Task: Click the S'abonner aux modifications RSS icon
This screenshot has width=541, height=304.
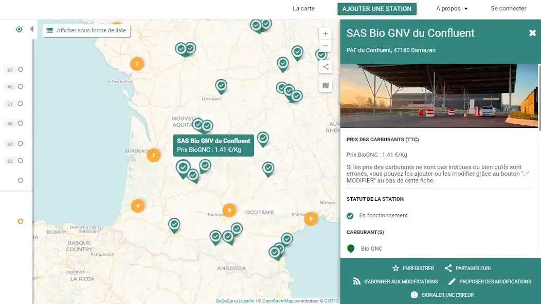Action: coord(356,281)
